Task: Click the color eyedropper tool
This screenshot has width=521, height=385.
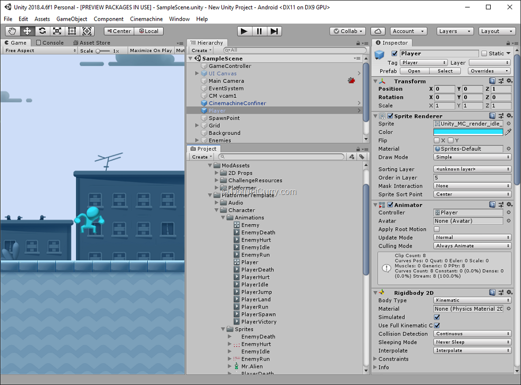Action: click(508, 132)
